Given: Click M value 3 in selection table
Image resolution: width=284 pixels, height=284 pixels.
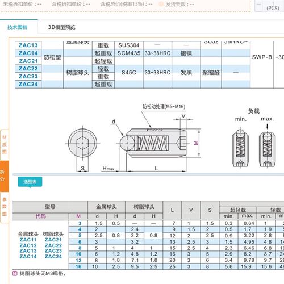Looking at the screenshot, I should pos(80,223).
